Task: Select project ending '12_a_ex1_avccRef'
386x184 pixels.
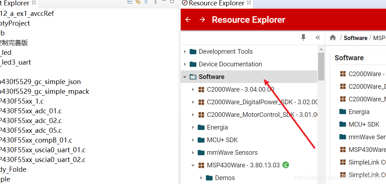Action: [27, 14]
